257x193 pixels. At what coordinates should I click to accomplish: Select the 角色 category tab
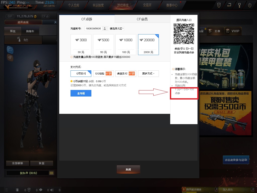23,40
